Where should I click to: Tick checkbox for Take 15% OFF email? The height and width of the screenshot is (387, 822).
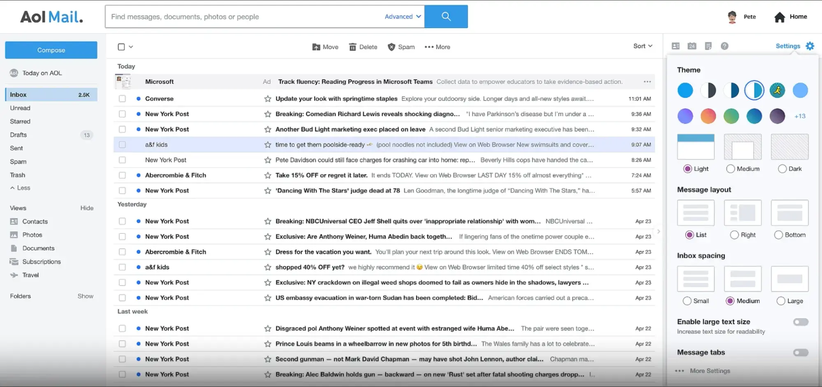122,175
